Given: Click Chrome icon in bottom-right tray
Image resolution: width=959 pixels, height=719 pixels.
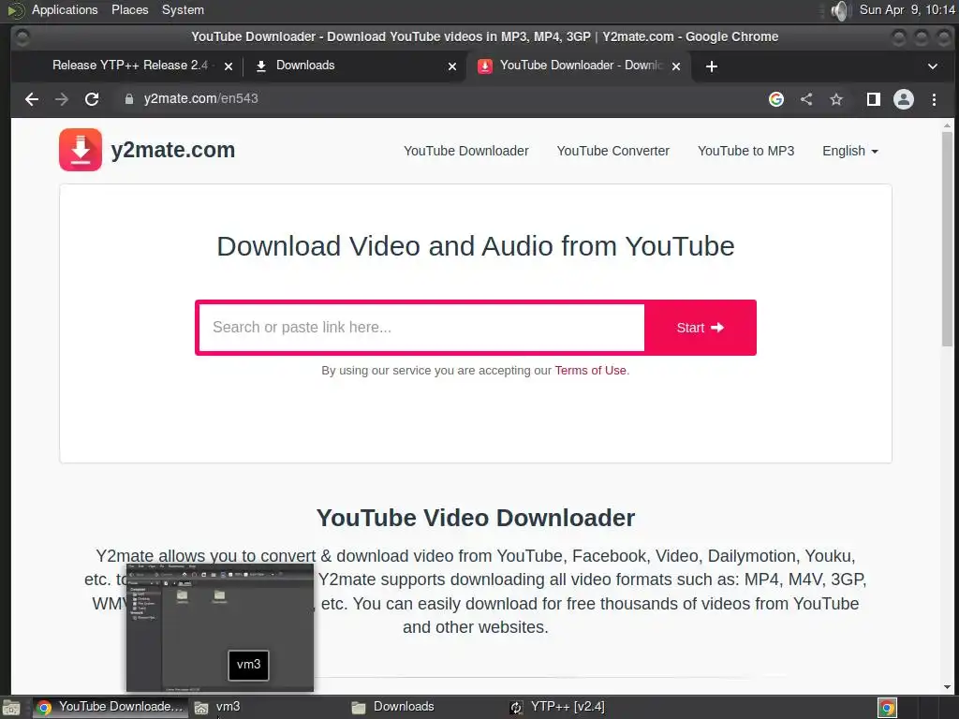Looking at the screenshot, I should pos(887,708).
